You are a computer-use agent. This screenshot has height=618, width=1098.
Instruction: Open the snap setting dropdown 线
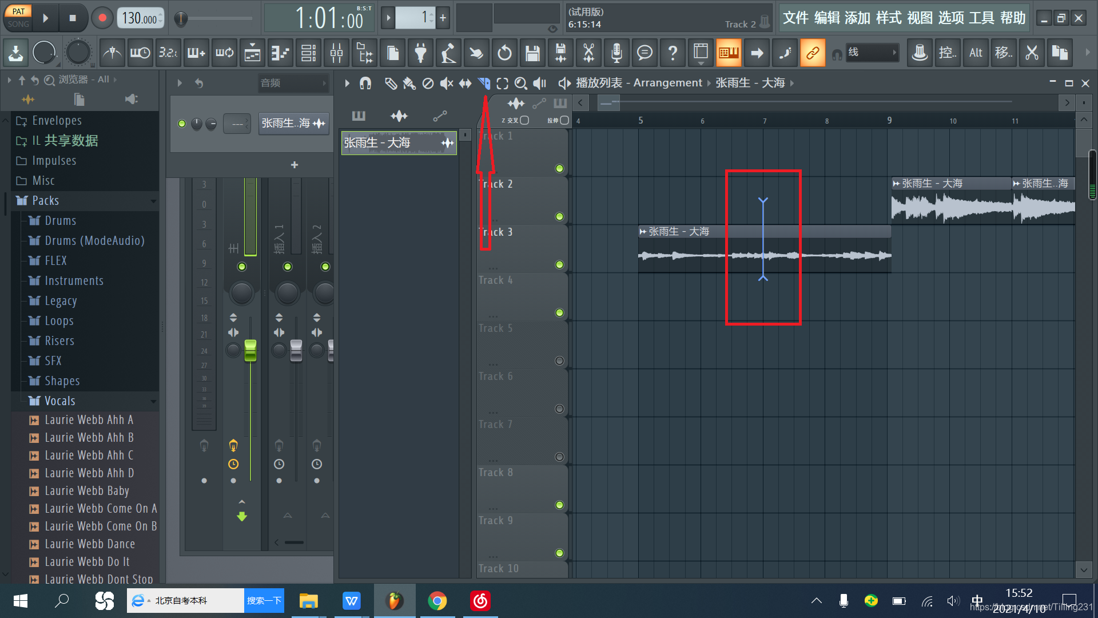click(x=872, y=53)
